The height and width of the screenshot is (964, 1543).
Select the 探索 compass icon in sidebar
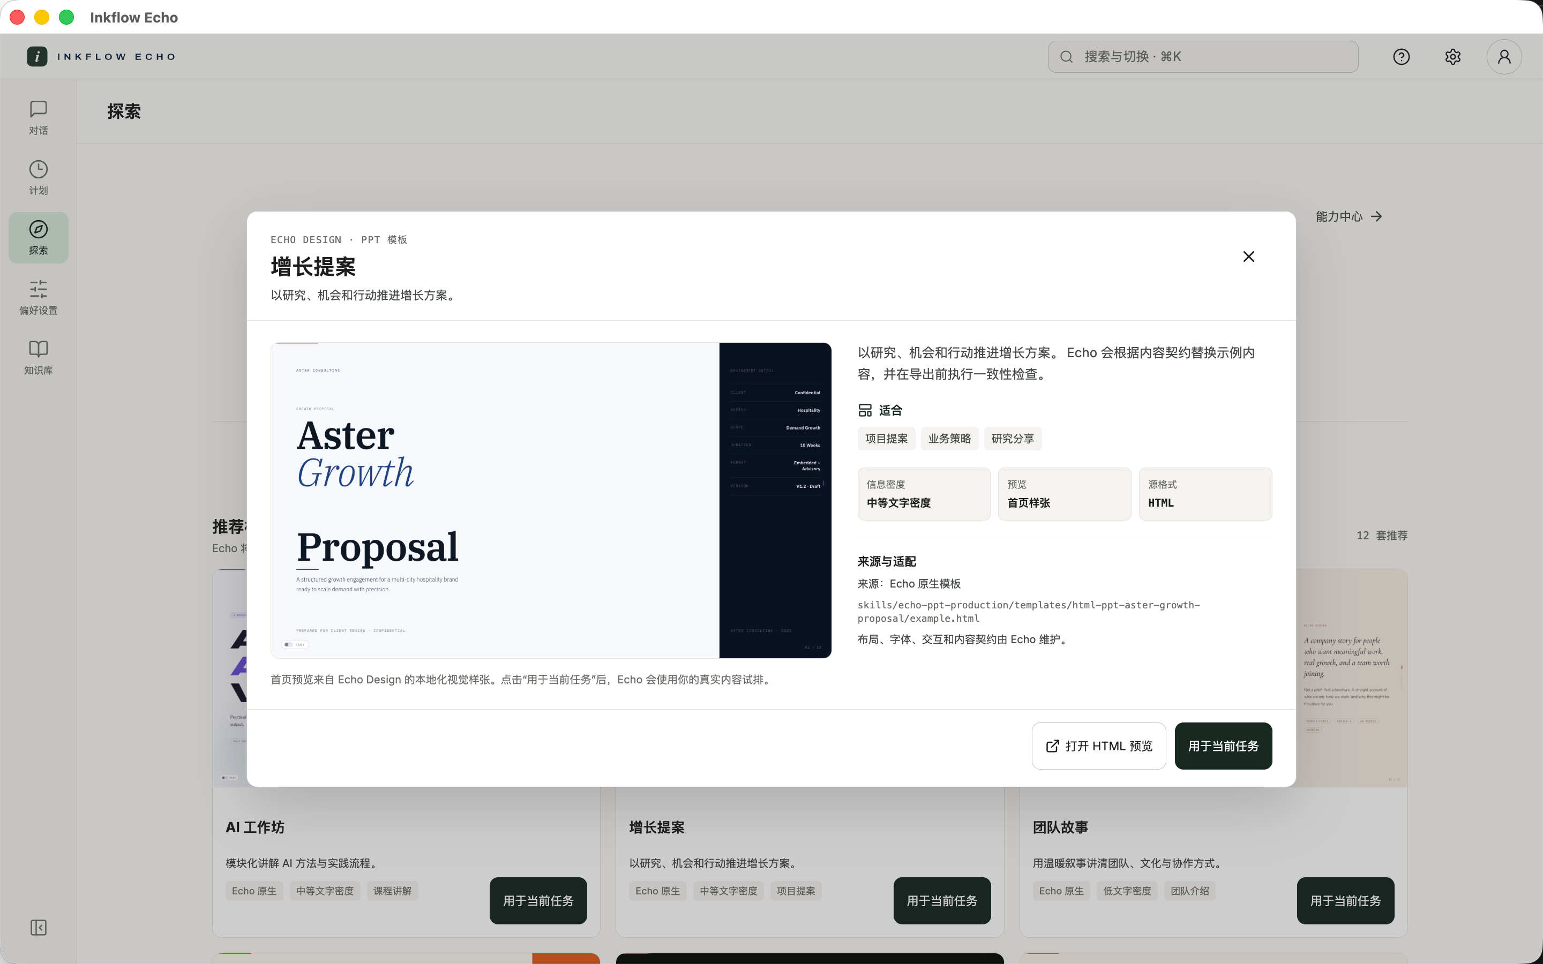coord(38,238)
